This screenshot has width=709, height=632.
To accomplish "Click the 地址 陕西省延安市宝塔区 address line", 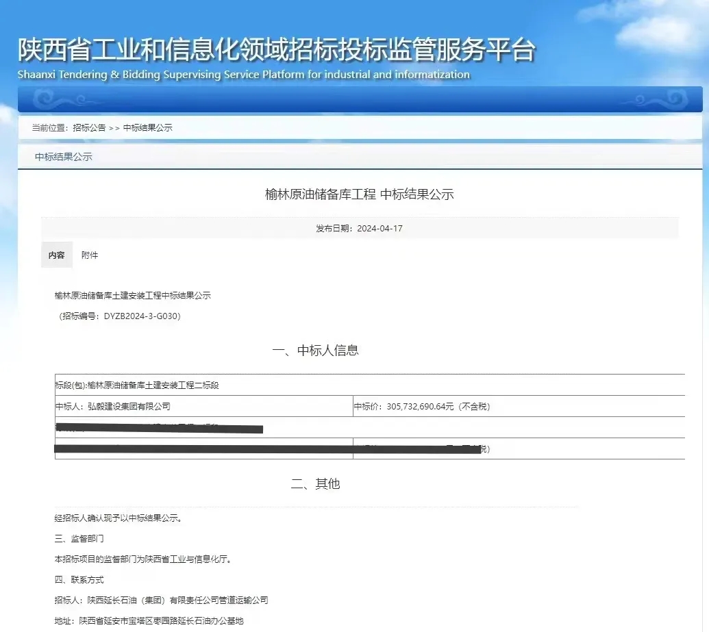I will click(x=149, y=621).
